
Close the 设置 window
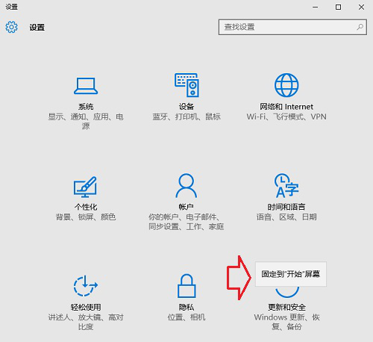[361, 7]
